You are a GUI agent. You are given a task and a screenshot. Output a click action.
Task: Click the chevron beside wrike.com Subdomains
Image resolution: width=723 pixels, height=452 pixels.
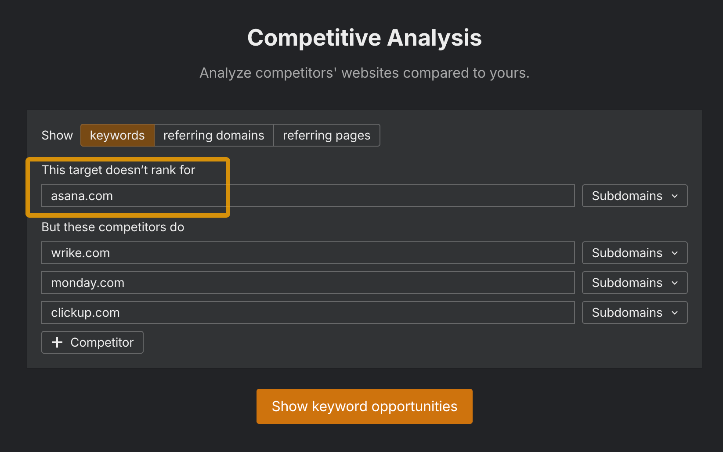pyautogui.click(x=675, y=253)
